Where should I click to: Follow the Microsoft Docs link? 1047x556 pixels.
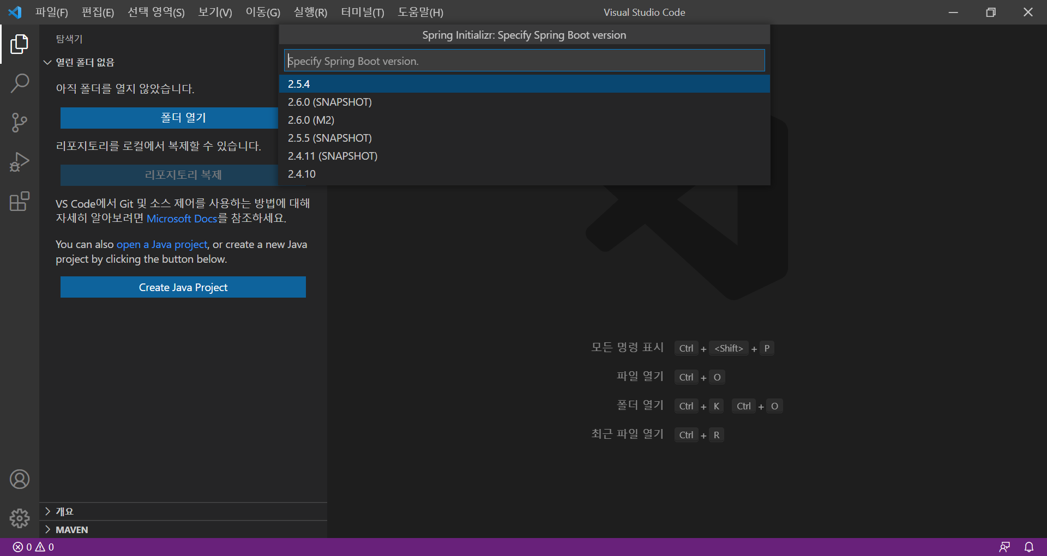point(182,219)
